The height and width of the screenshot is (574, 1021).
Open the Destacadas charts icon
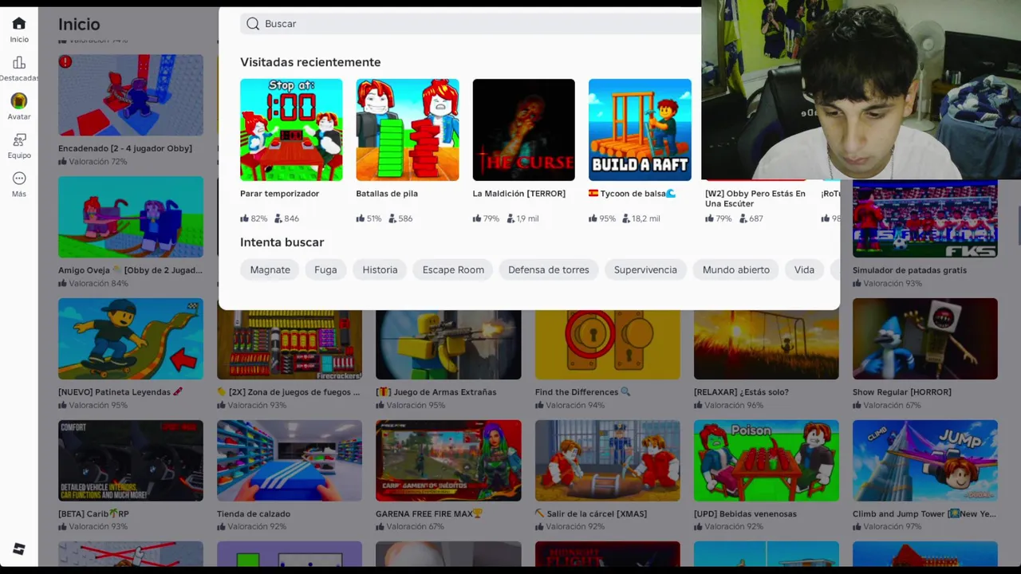19,63
